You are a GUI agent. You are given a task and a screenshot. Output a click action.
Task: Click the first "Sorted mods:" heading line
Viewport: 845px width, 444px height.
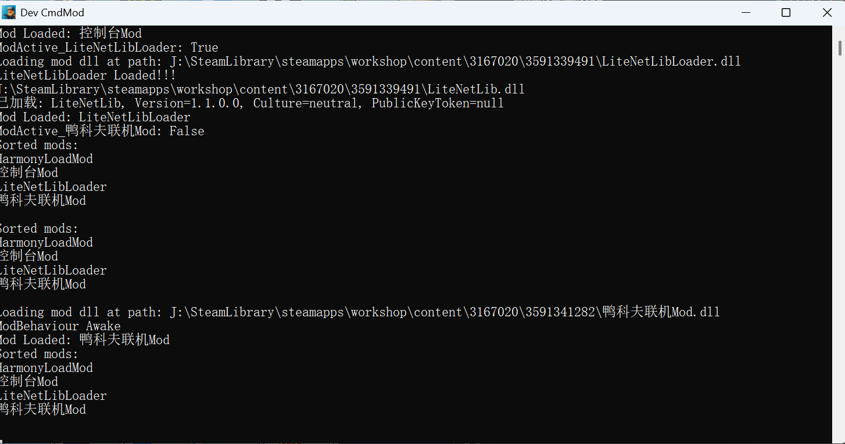click(x=40, y=145)
